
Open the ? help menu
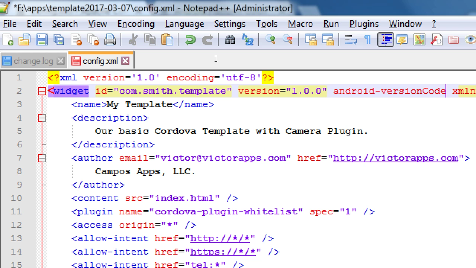coord(434,24)
